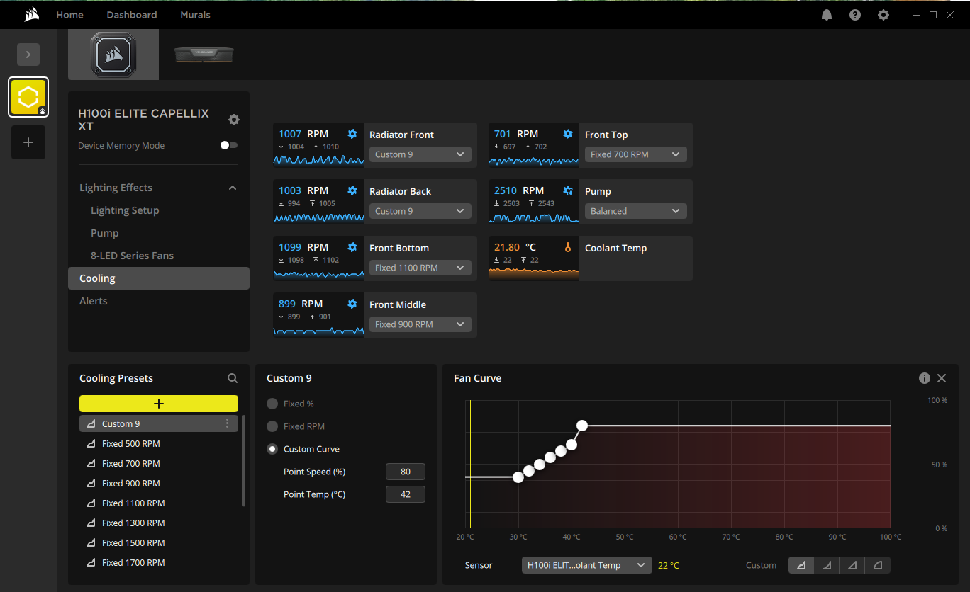Click the Point Temp (°C) field
970x592 pixels.
pyautogui.click(x=406, y=494)
